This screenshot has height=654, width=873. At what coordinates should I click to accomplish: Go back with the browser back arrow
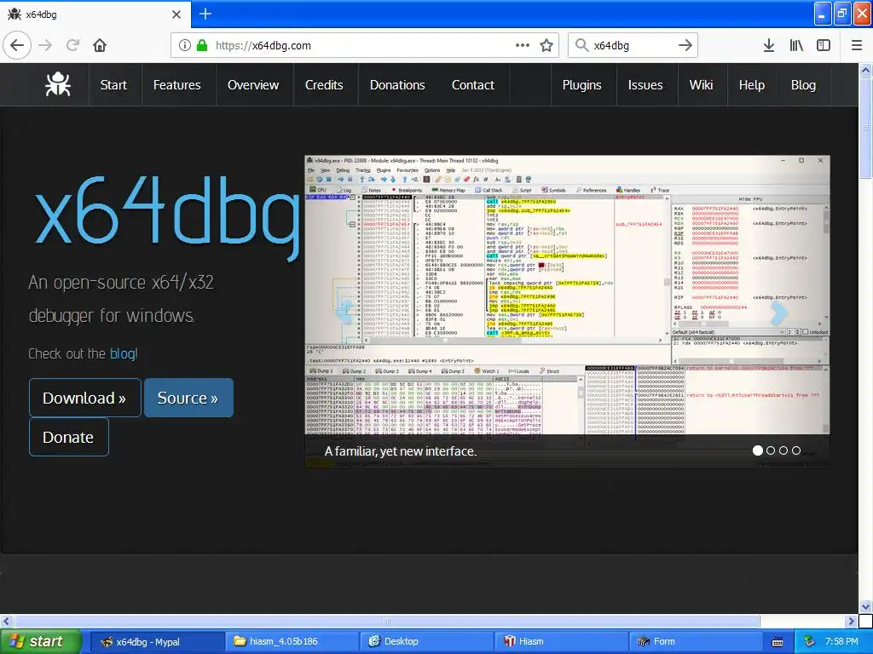click(17, 45)
